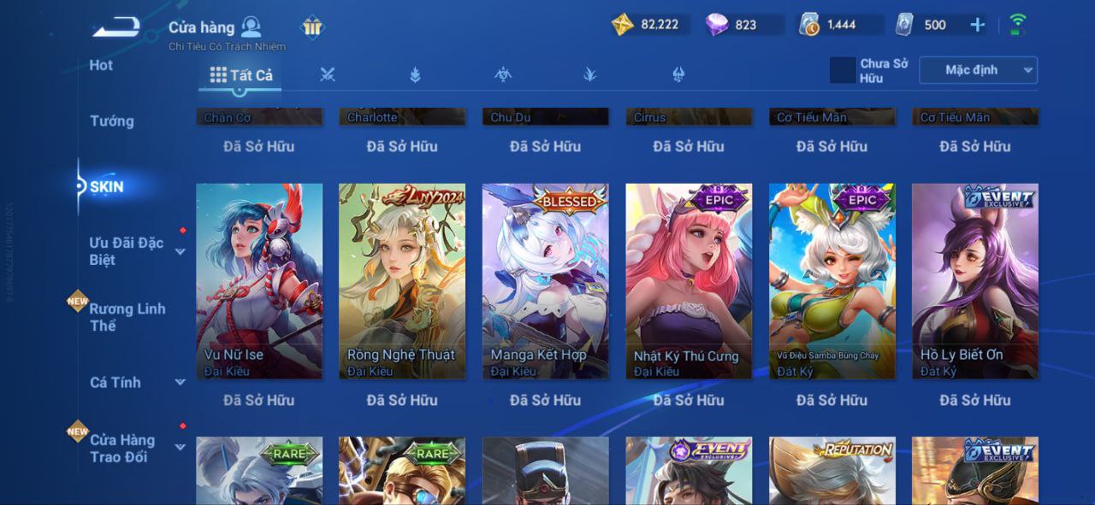The image size is (1095, 505).
Task: Open the profile icon beside Cửa hàng
Action: [251, 26]
